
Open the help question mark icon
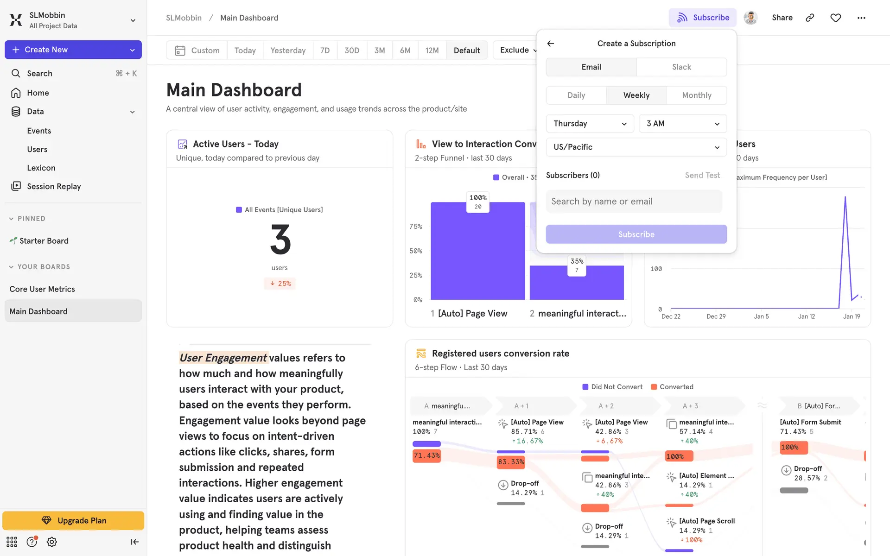(32, 542)
